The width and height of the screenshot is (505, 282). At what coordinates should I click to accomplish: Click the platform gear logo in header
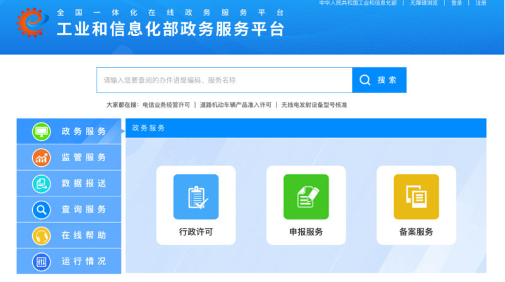click(x=33, y=23)
